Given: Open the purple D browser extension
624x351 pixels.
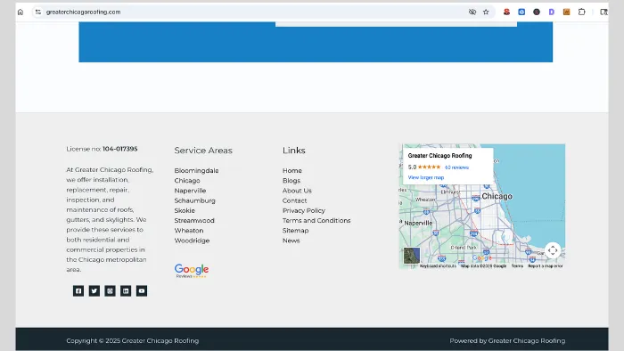Looking at the screenshot, I should point(552,12).
